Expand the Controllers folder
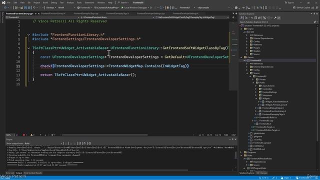Image resolution: width=320 pixels, height=180 pixels. pos(256,89)
